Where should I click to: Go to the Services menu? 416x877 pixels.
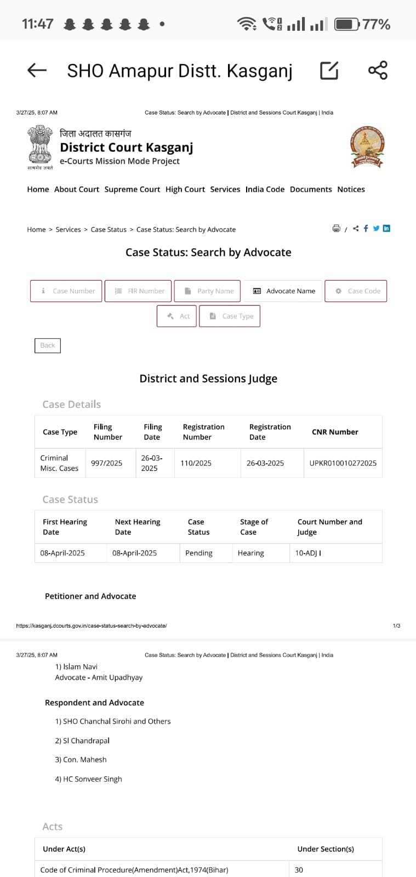225,190
